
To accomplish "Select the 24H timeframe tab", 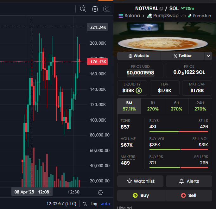I will tap(200, 106).
